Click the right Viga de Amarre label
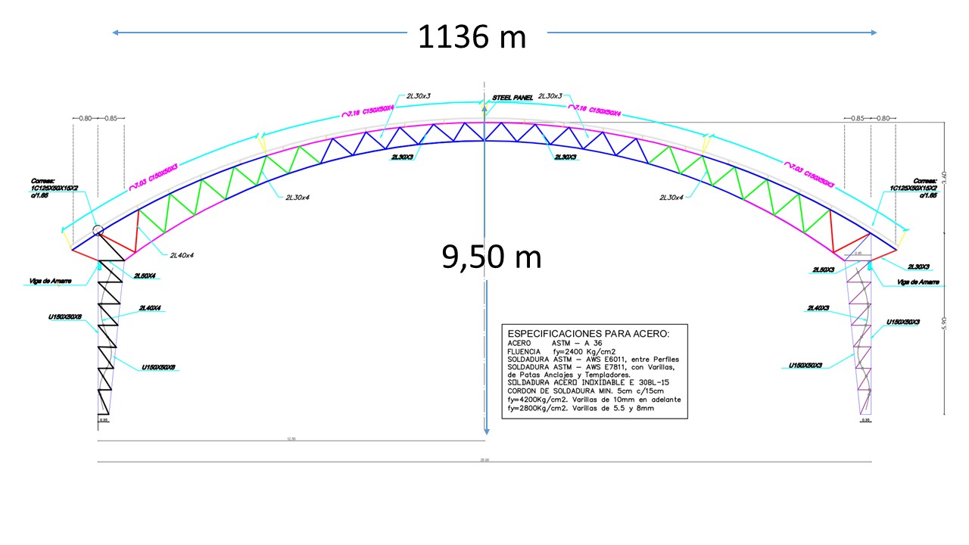Viewport: 969px width, 545px height. 918,282
